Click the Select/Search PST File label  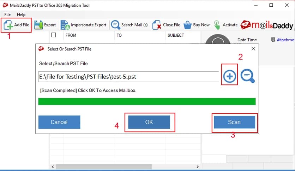pos(64,64)
